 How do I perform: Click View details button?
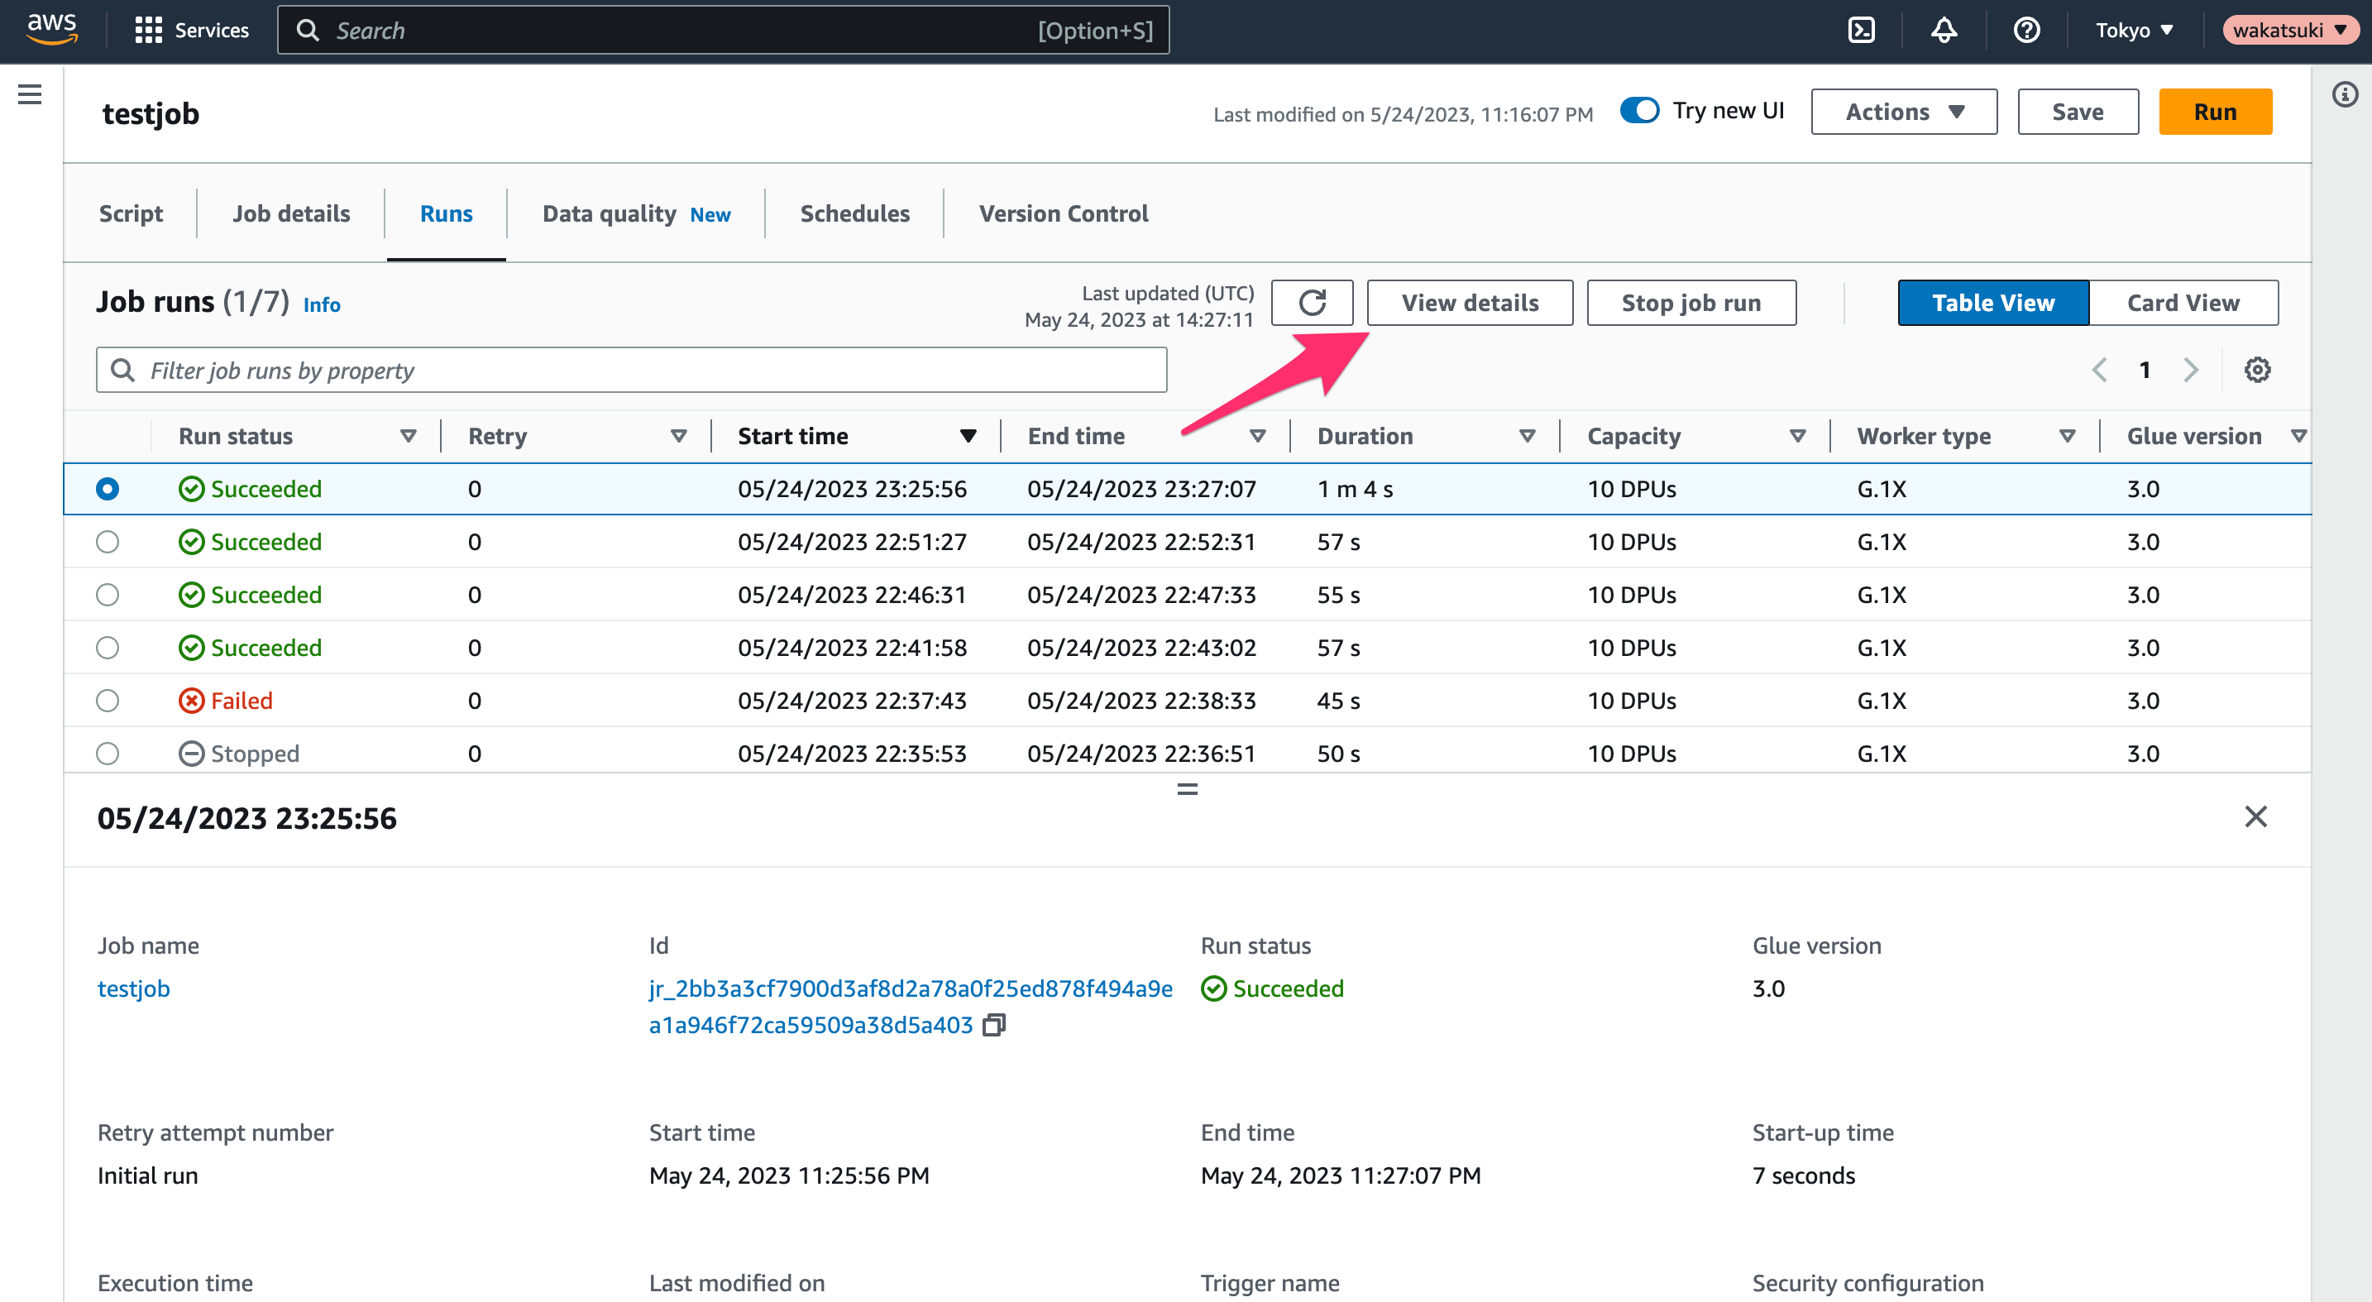tap(1470, 302)
